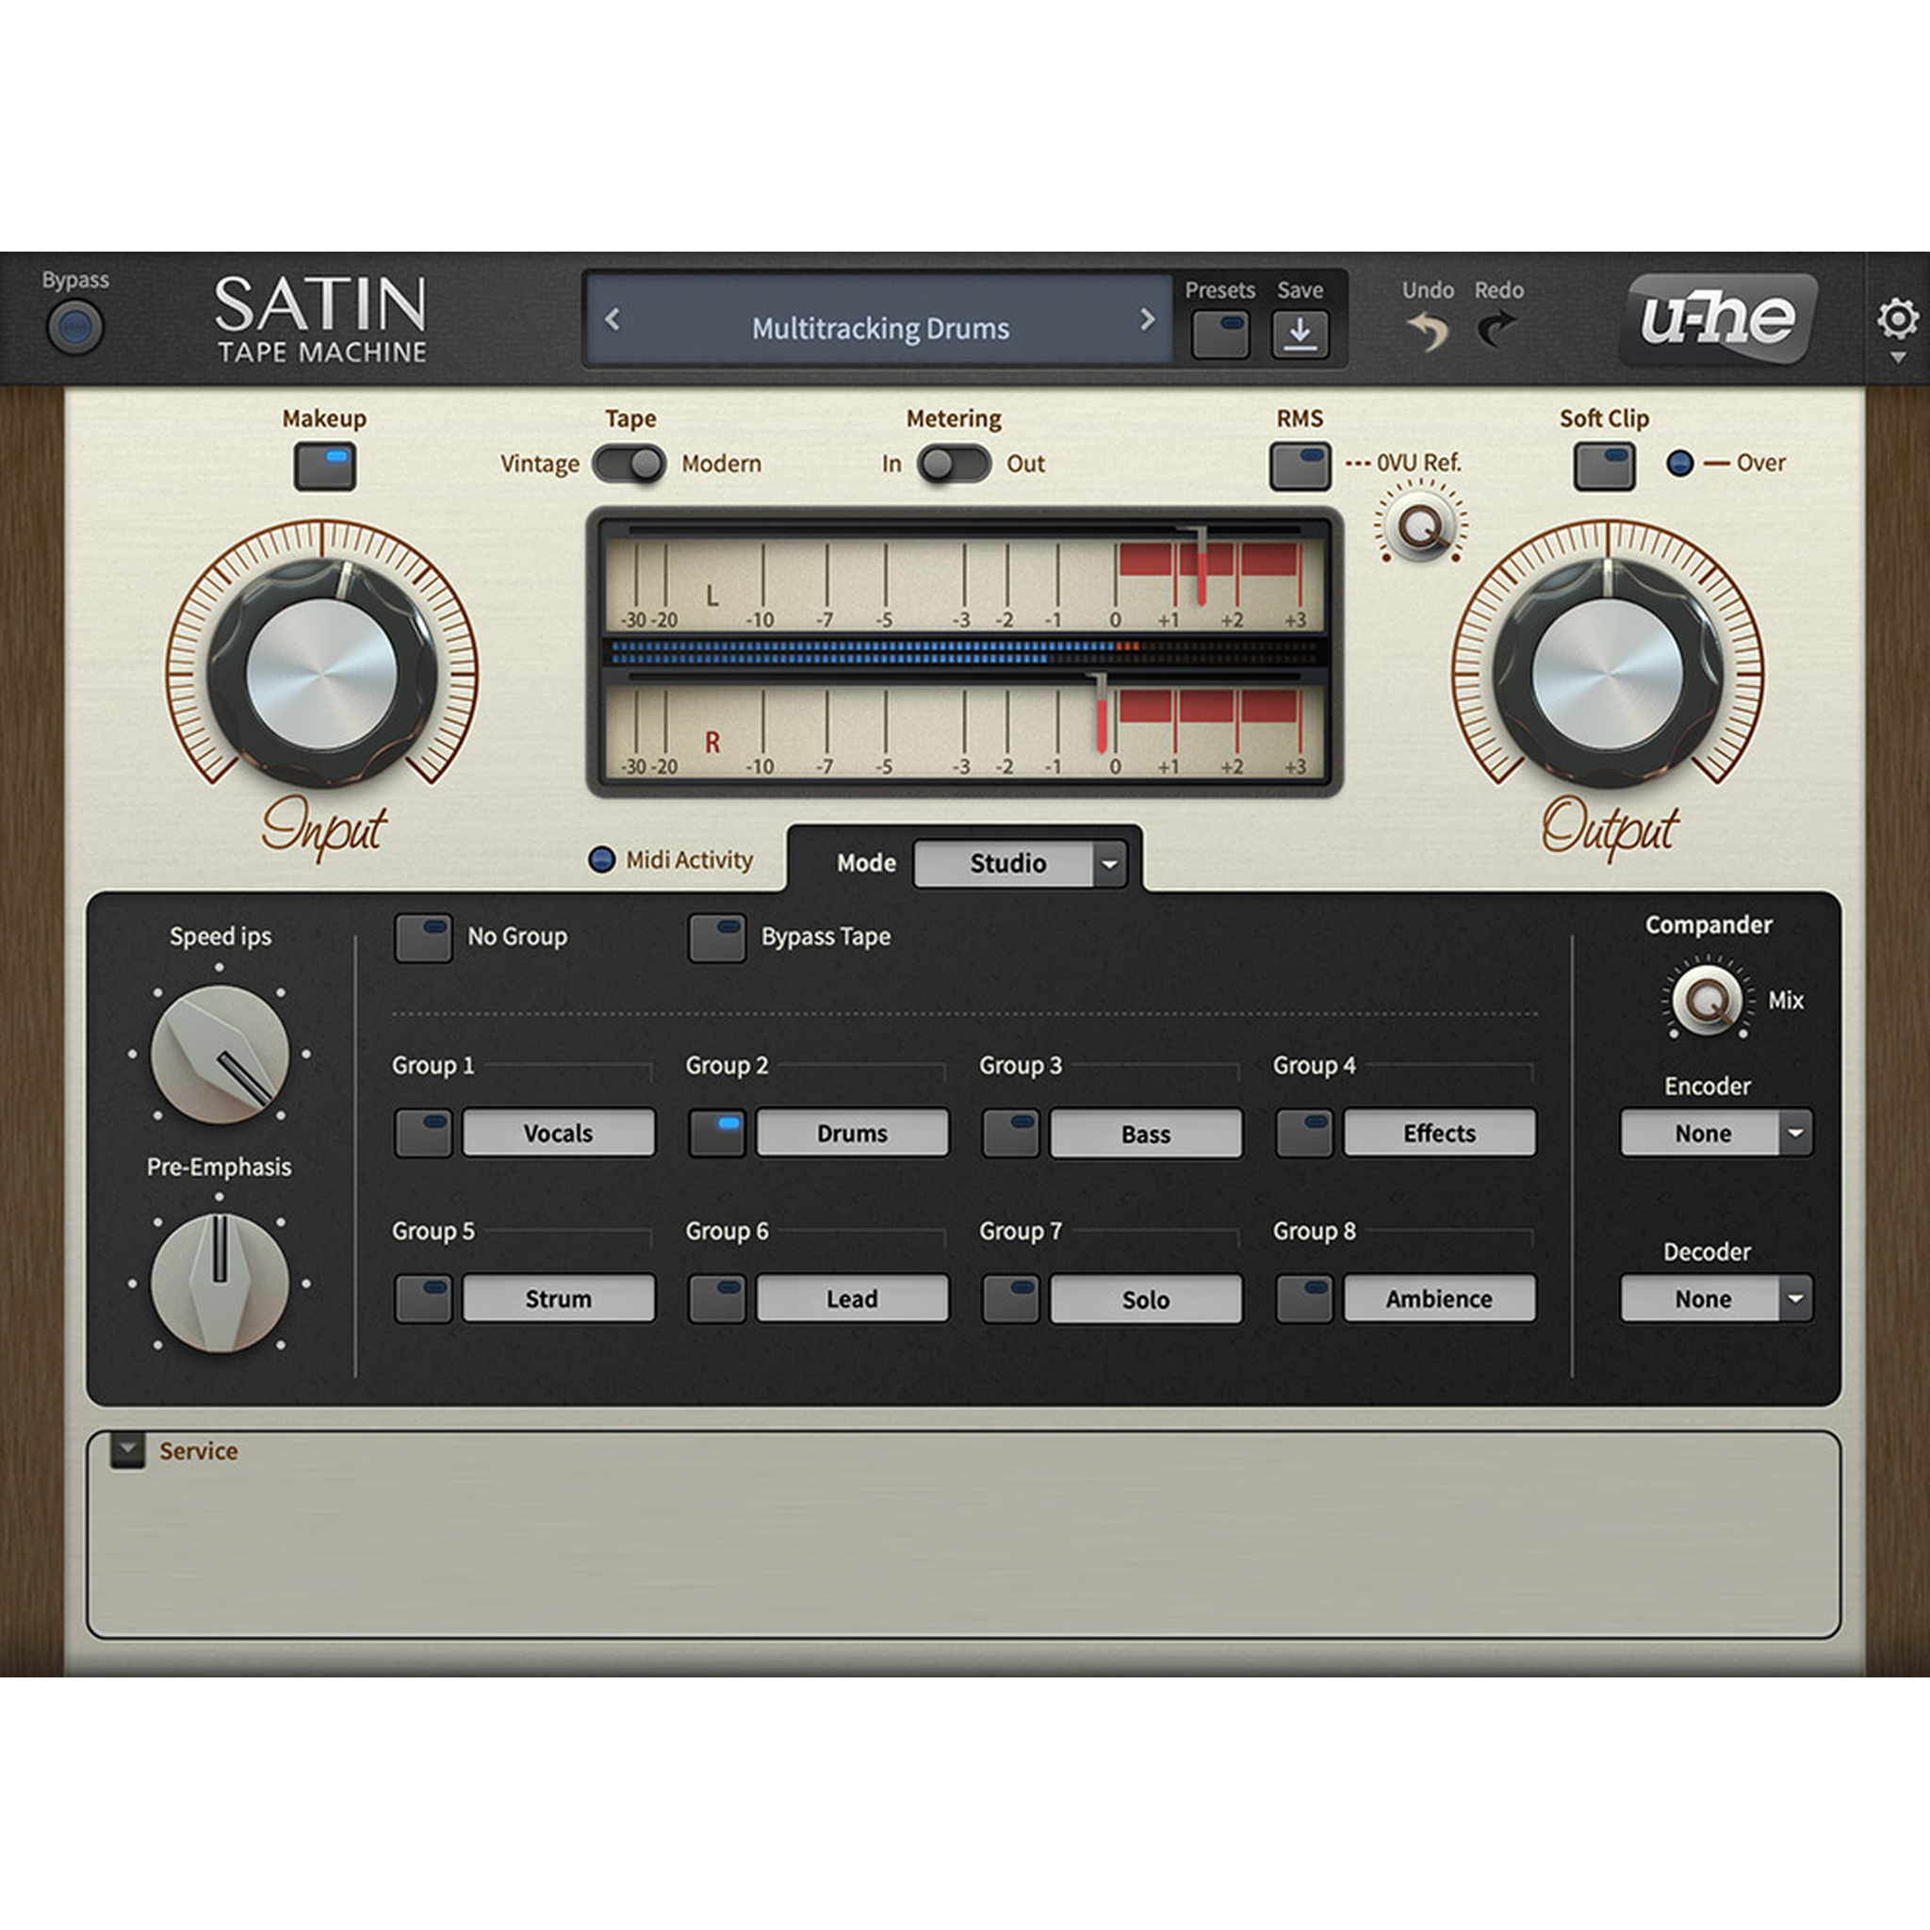1930x1930 pixels.
Task: Toggle the Group 5 Strum assign button
Action: click(422, 1299)
